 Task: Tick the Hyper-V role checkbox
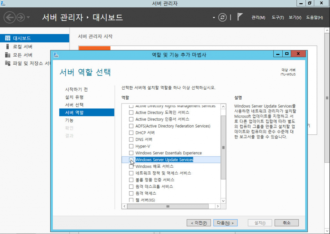coord(131,146)
